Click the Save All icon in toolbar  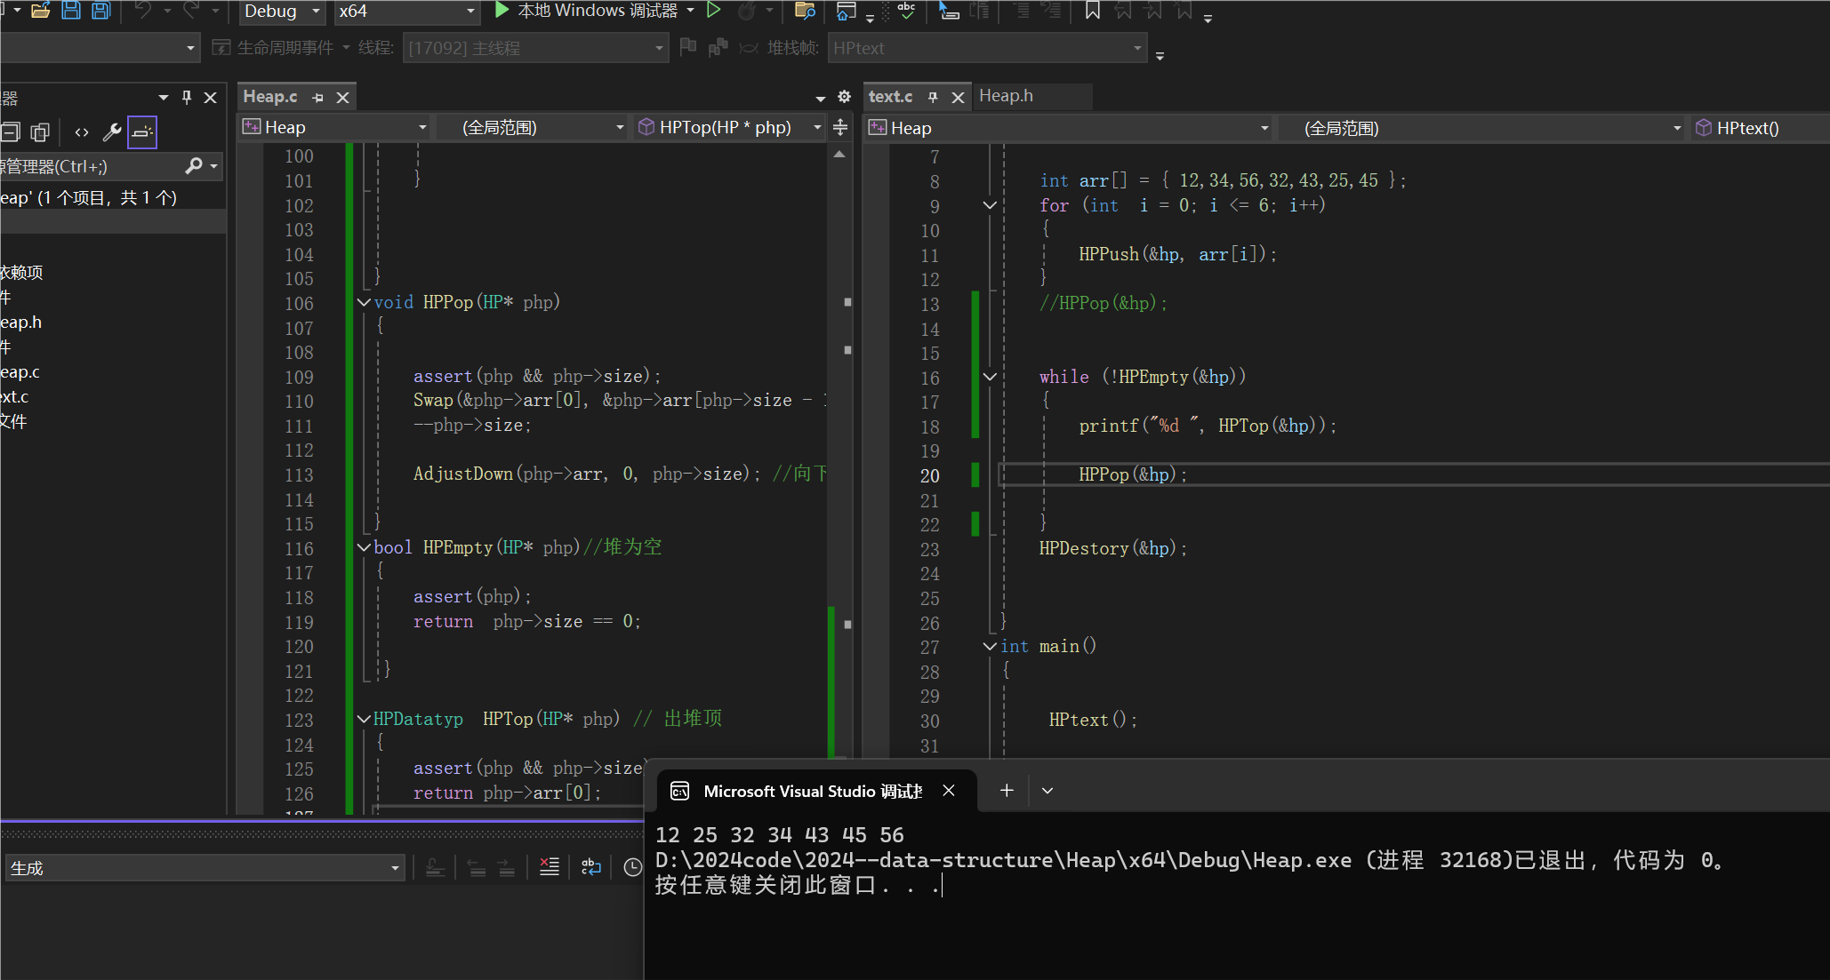(101, 11)
